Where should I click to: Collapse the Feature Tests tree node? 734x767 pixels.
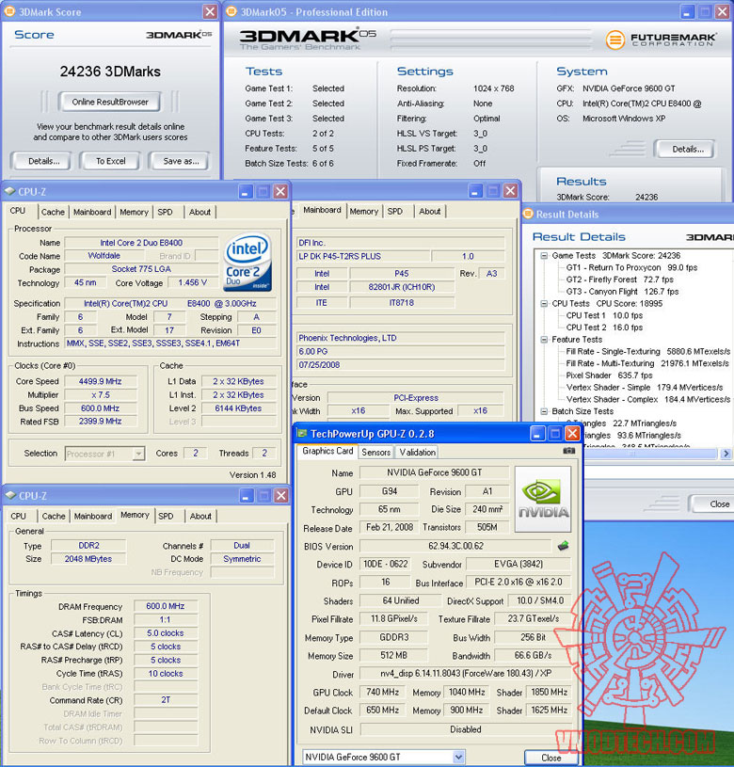[x=544, y=340]
